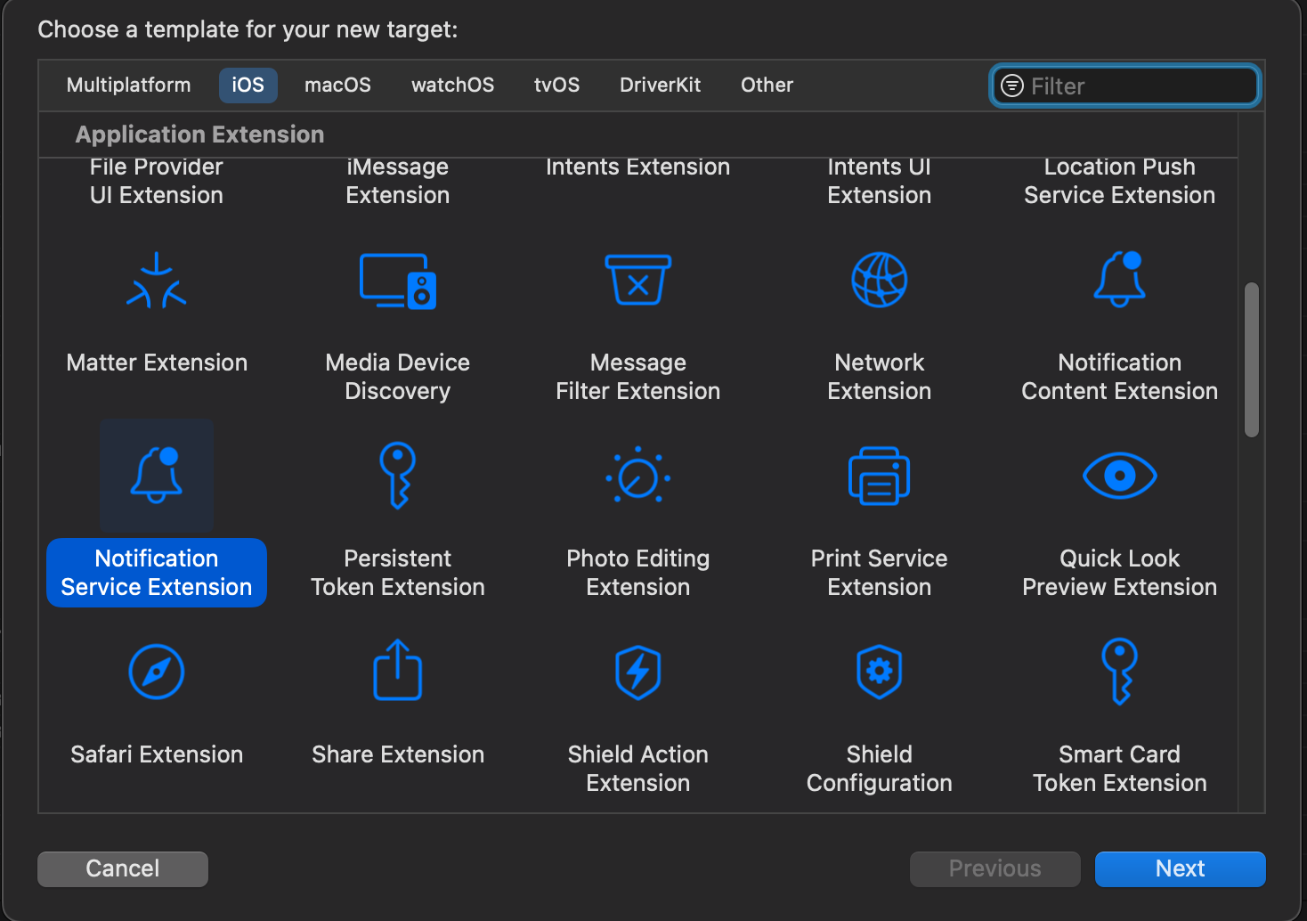Click the Next button
This screenshot has height=921, width=1307.
click(1181, 868)
